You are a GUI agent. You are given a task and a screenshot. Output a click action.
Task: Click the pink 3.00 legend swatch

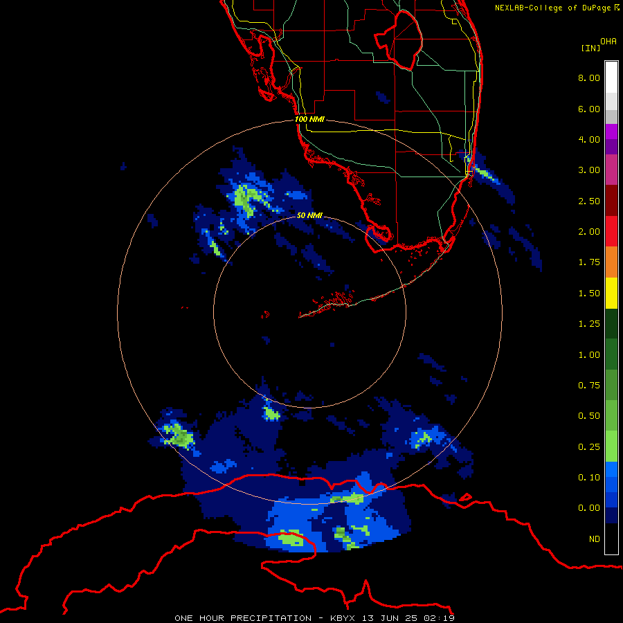click(611, 170)
